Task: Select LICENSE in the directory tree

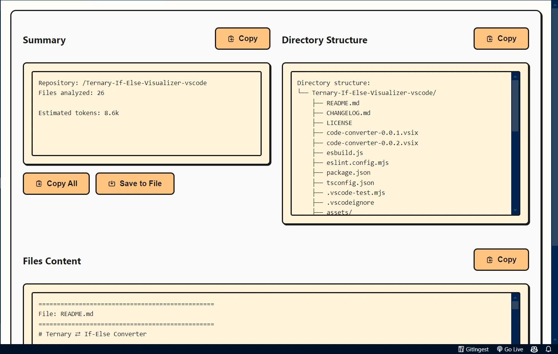Action: [339, 123]
